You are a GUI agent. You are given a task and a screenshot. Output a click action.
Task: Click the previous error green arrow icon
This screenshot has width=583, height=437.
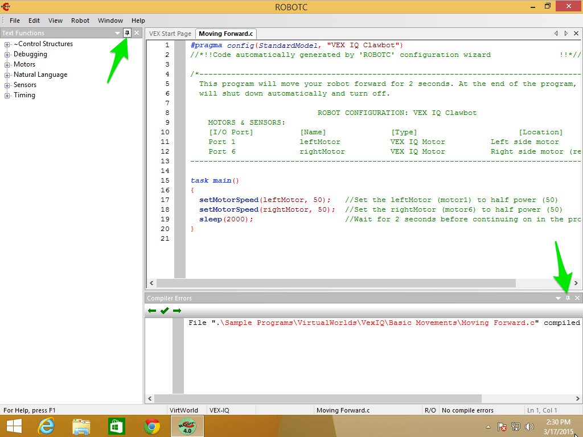tap(151, 310)
